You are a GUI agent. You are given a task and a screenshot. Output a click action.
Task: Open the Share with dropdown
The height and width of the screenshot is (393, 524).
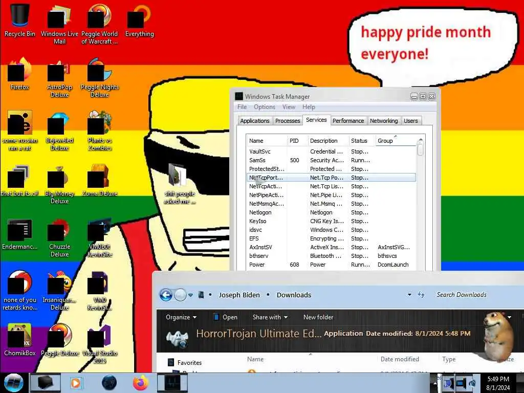click(x=270, y=317)
